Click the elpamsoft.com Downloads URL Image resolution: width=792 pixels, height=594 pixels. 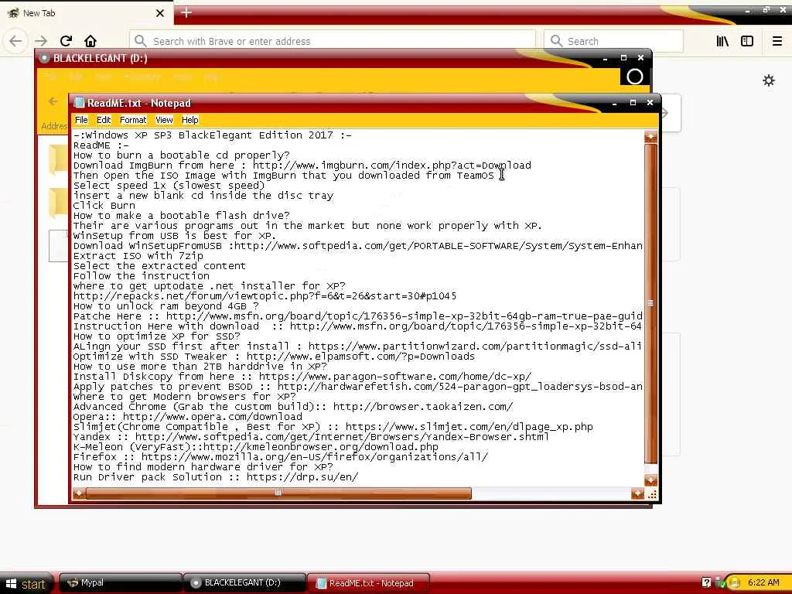point(360,356)
